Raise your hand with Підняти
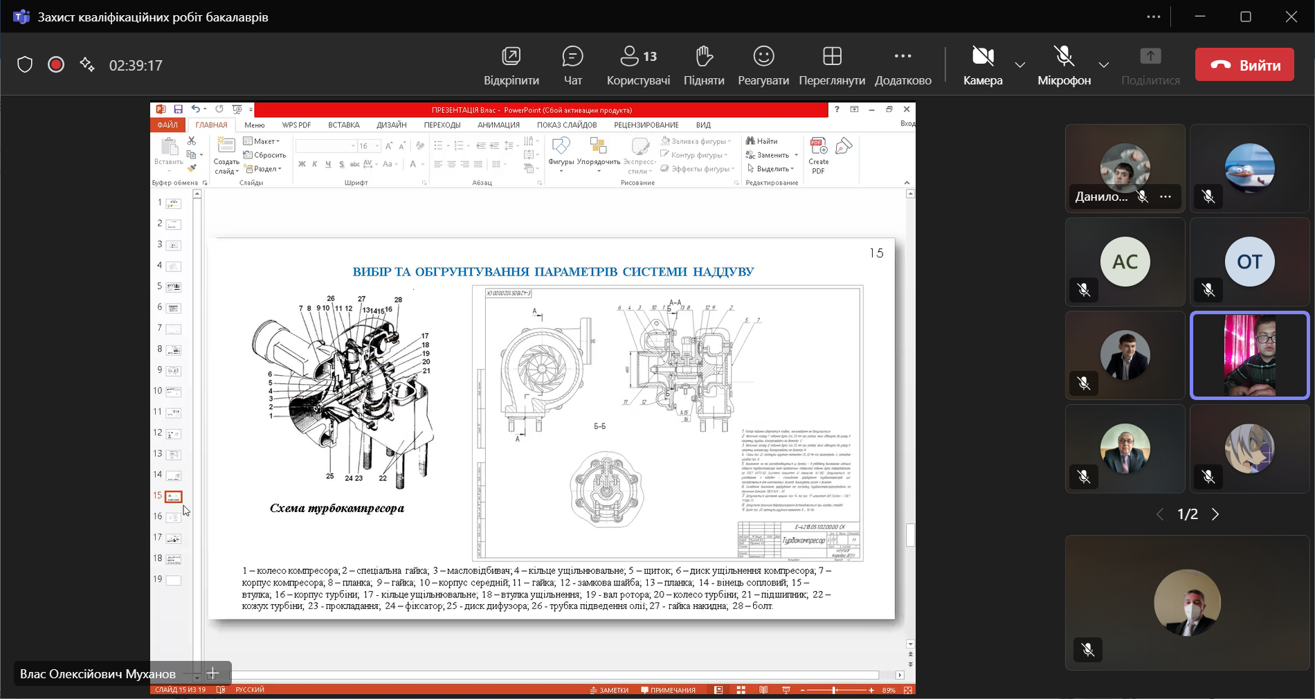Screen dimensions: 1315x699 click(x=704, y=65)
